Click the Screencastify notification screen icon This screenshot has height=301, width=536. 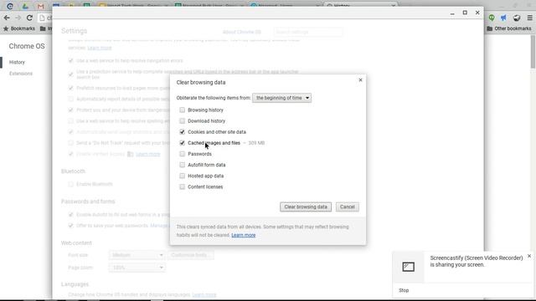408,267
